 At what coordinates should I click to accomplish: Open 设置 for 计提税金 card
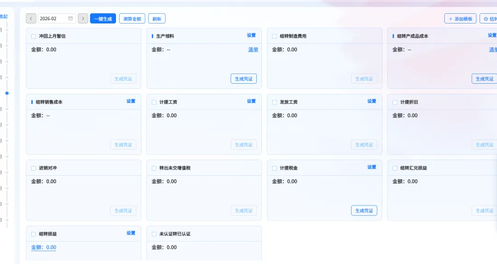372,167
